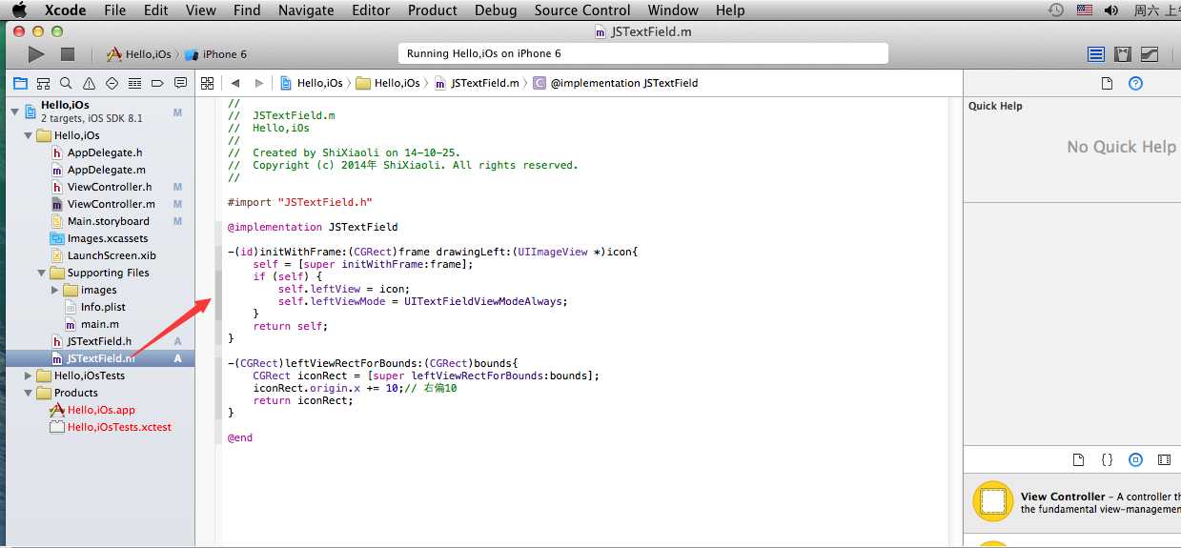Switch to the Standard editor
The height and width of the screenshot is (548, 1181).
coord(1096,54)
